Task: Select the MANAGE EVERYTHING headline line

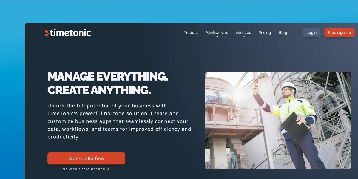Action: click(108, 77)
